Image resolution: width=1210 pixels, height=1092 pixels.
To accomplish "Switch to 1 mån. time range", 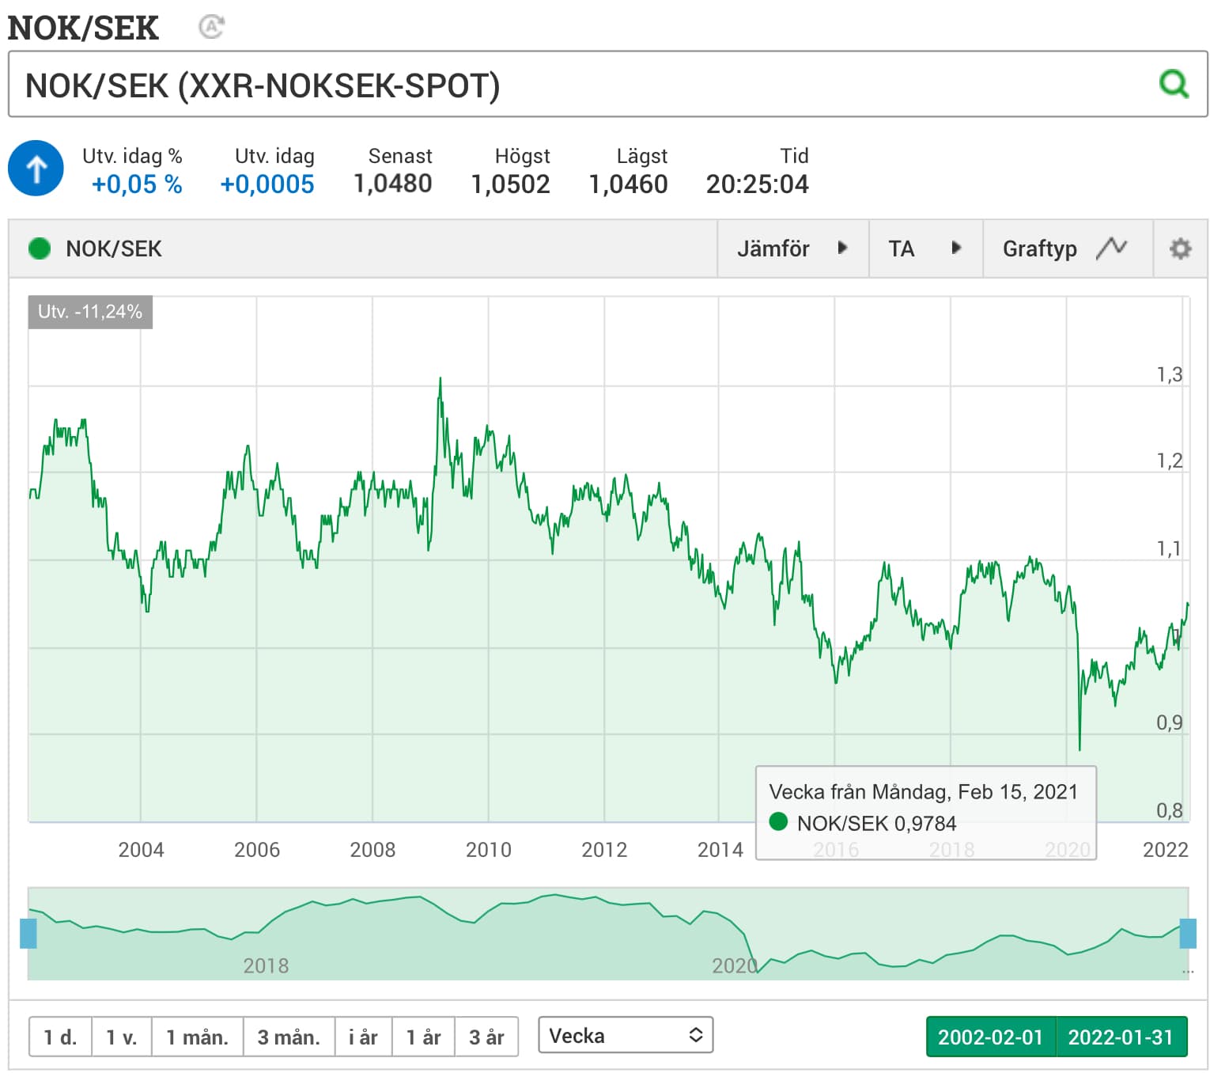I will pyautogui.click(x=197, y=1037).
